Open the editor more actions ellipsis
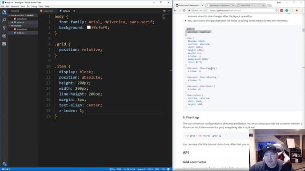This screenshot has width=305, height=171. 169,11
